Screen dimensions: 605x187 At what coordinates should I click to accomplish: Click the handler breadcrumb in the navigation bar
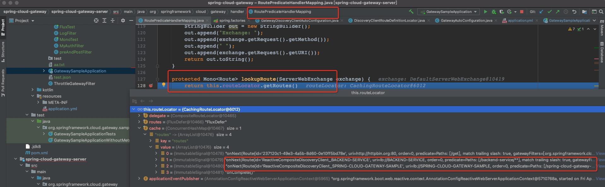237,12
